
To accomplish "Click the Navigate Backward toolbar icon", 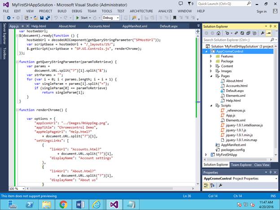I will 9,18.
